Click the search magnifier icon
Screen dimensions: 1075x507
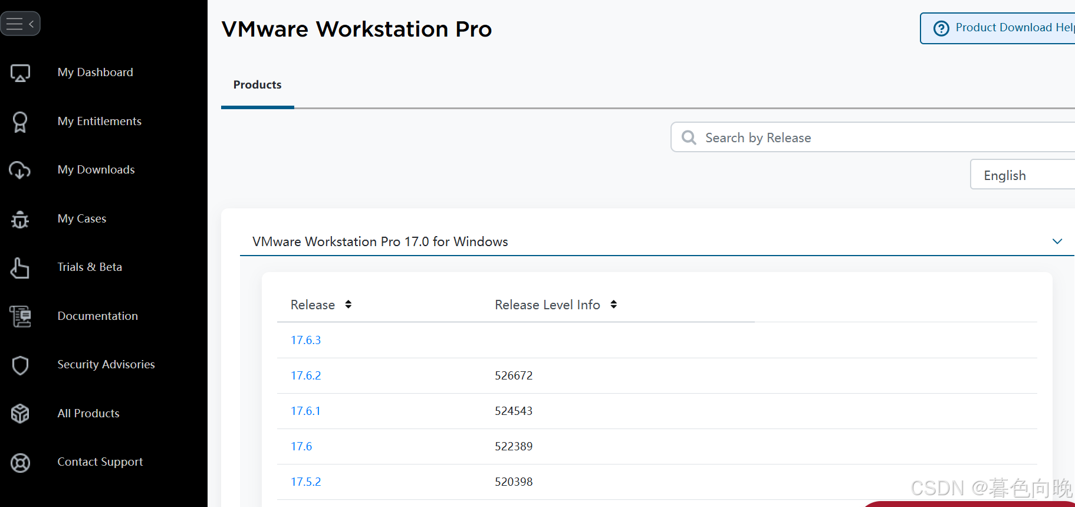(x=689, y=138)
